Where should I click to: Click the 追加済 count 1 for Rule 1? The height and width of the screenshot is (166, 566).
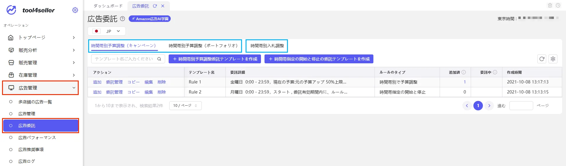click(x=465, y=82)
